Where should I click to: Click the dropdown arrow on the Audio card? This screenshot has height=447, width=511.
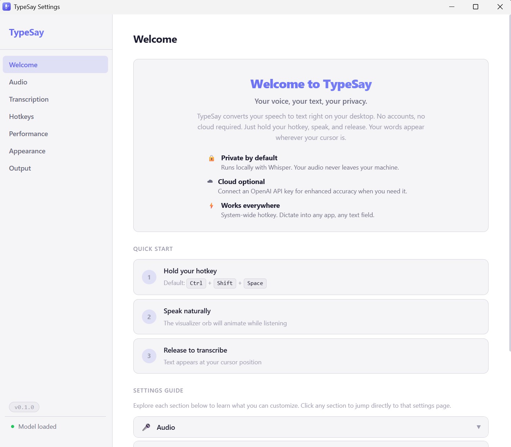tap(479, 427)
